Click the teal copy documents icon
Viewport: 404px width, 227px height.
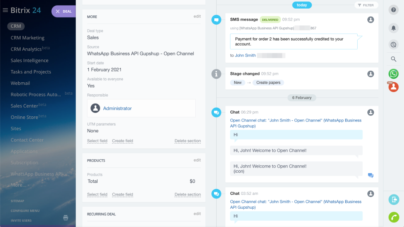pyautogui.click(x=394, y=199)
